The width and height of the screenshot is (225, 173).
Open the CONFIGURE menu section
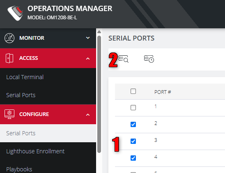(48, 114)
